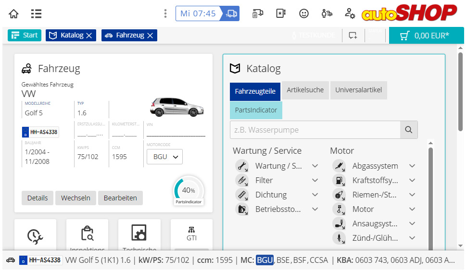This screenshot has height=272, width=467.
Task: Open the BGU Motorcode dropdown
Action: 164,157
